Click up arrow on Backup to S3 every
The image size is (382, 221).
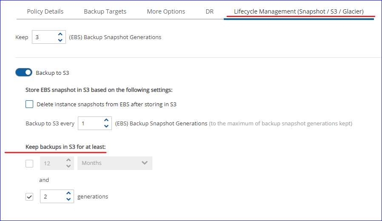click(106, 120)
